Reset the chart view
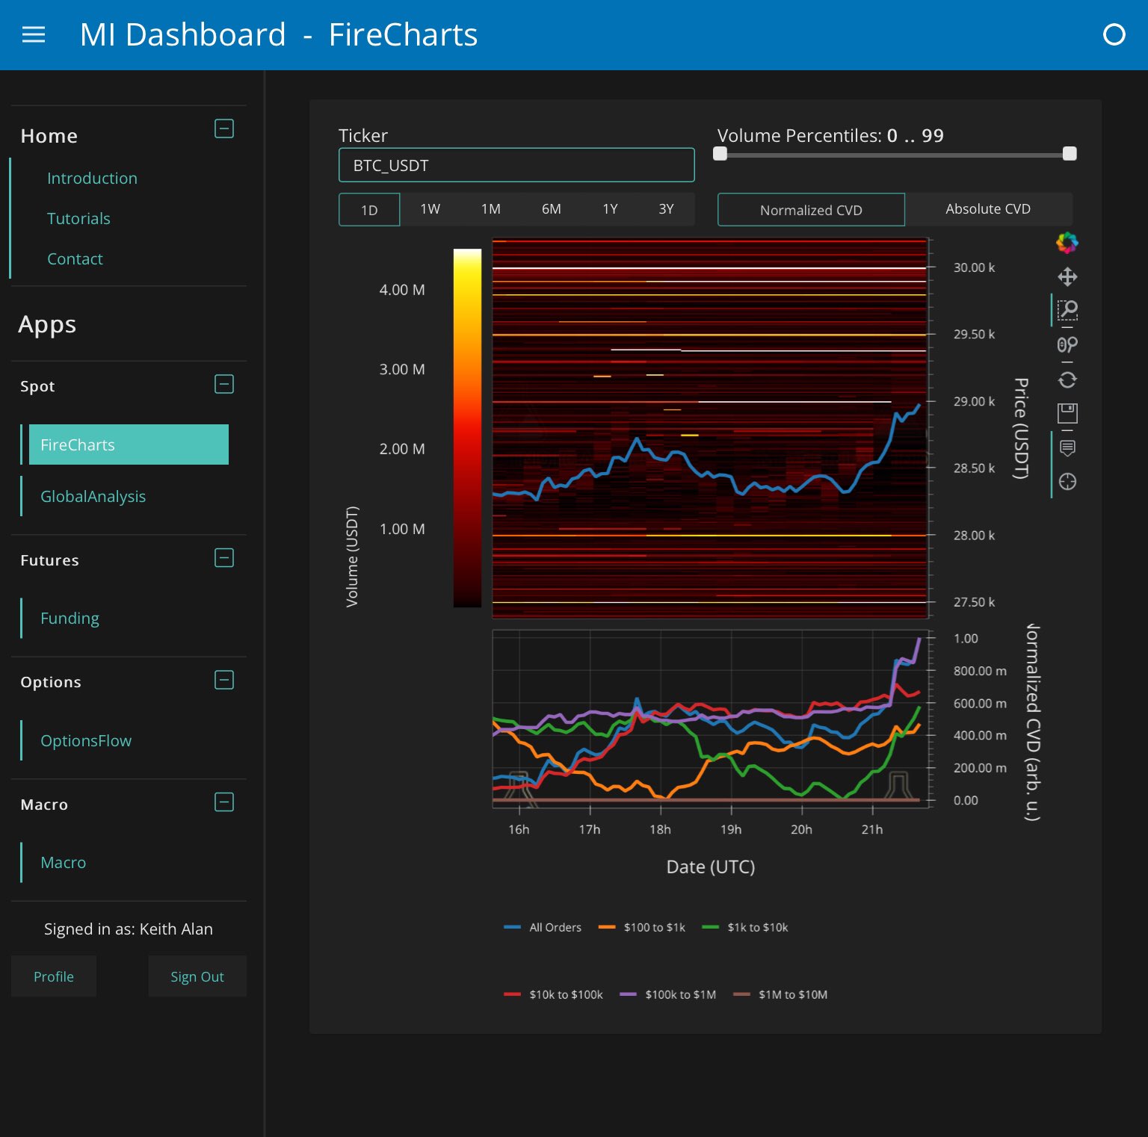Screen dimensions: 1148x1137 coord(1067,380)
